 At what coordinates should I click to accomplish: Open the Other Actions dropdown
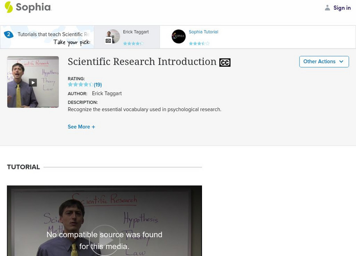(324, 62)
